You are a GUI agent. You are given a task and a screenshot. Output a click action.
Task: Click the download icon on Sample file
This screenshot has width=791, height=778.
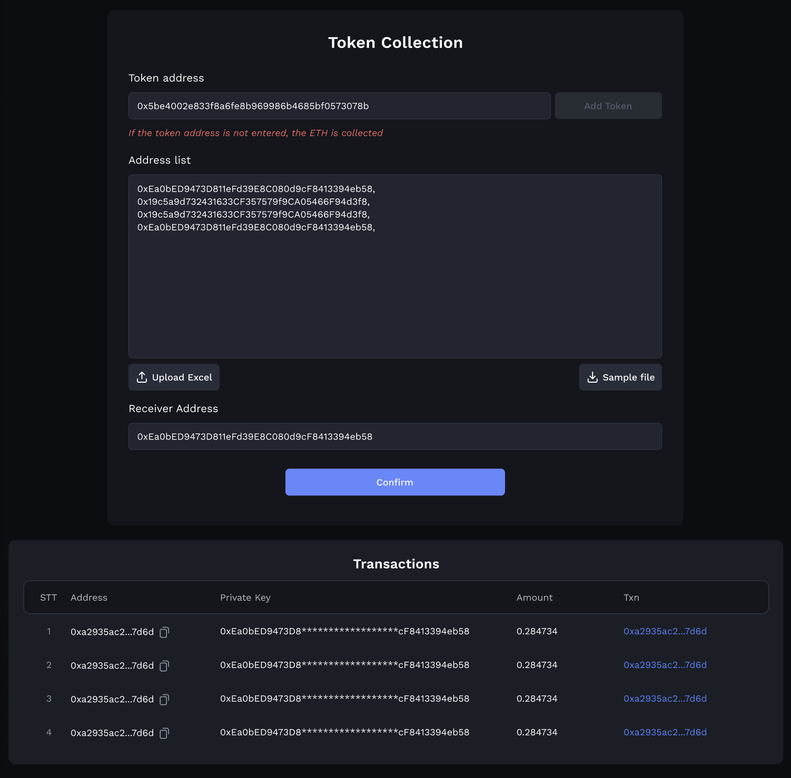[x=592, y=377]
